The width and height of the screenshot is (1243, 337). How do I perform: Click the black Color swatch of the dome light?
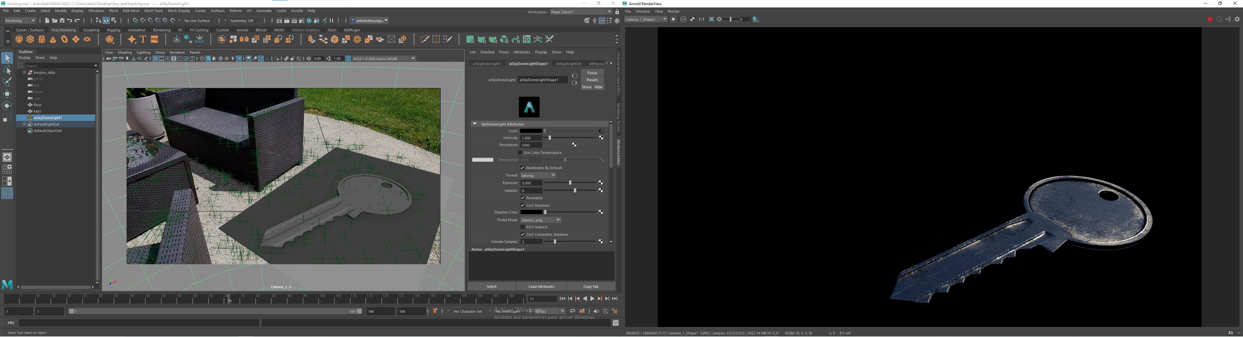pos(531,131)
